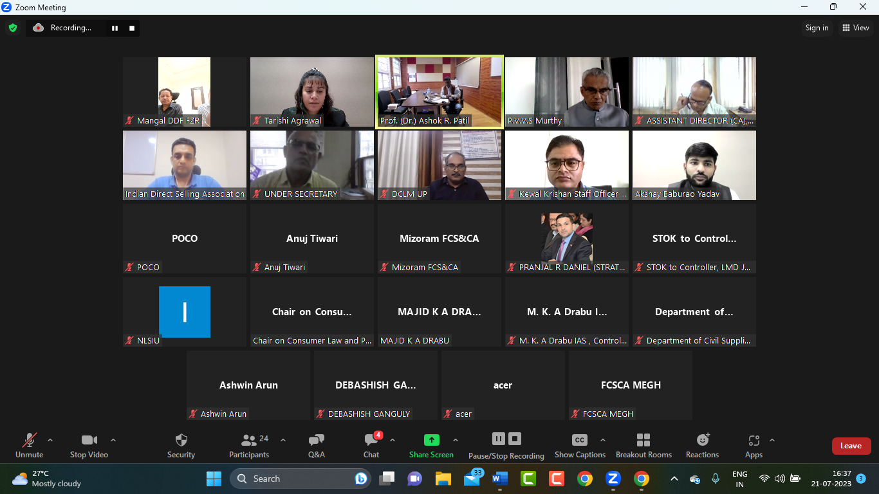Click the red Leave button
Image resolution: width=879 pixels, height=494 pixels.
(851, 446)
